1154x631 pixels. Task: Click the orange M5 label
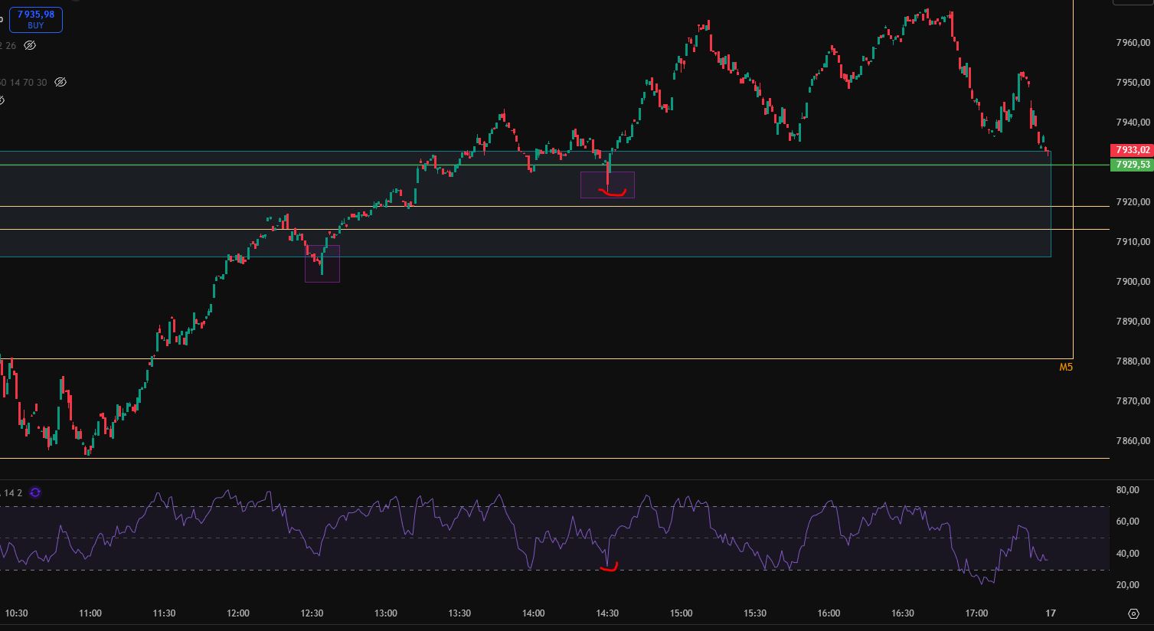(1066, 368)
